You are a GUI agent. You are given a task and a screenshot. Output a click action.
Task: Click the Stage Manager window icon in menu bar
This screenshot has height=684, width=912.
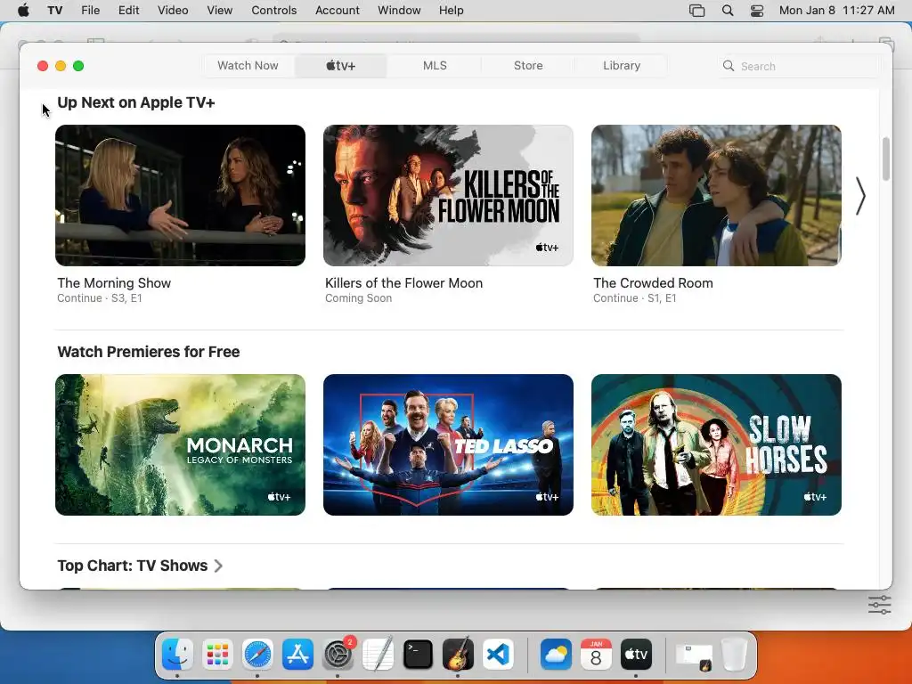click(696, 10)
